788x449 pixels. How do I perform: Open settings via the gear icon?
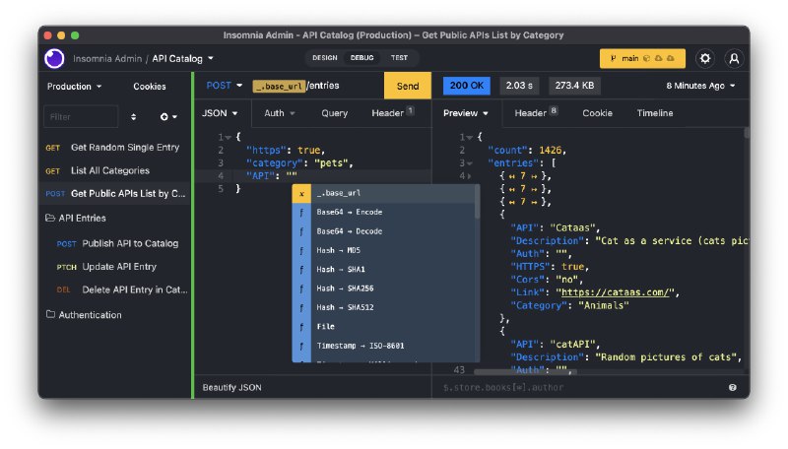[x=705, y=58]
